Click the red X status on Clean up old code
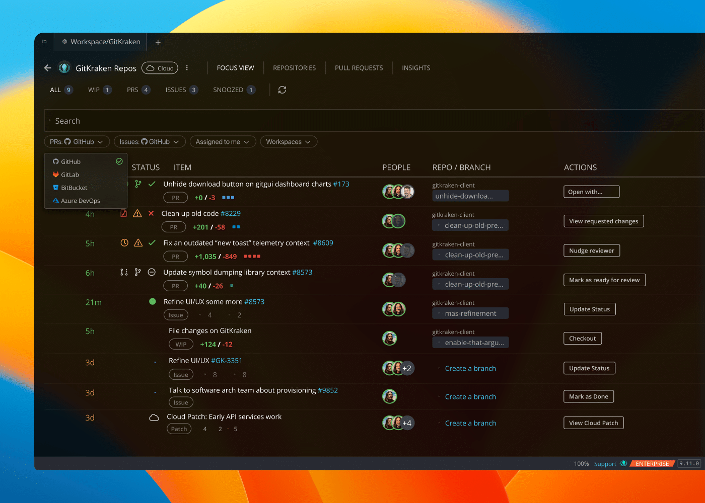705x503 pixels. (151, 213)
